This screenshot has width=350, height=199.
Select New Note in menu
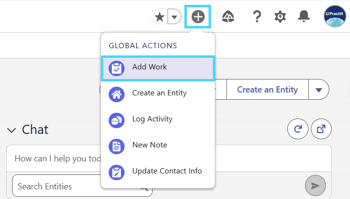pyautogui.click(x=158, y=146)
